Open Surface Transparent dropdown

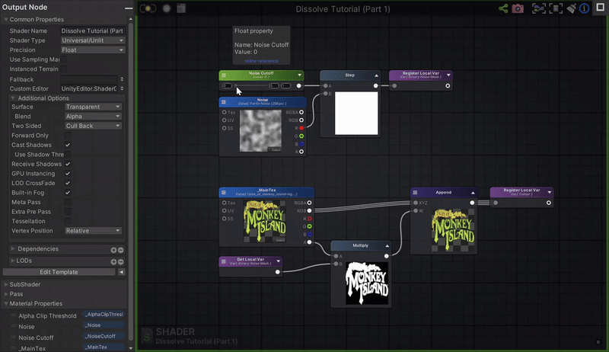(x=93, y=107)
